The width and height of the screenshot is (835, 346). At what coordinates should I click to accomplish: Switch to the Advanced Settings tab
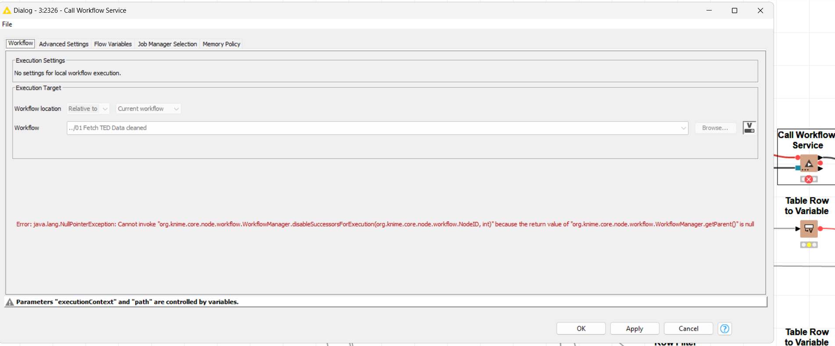pos(64,44)
